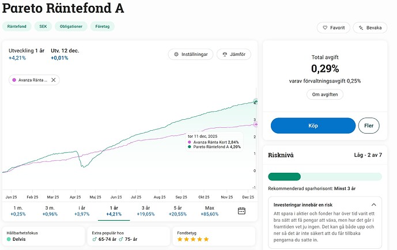Open the calendar date picker icon
Viewport: 397px width, 250px height.
(x=242, y=211)
